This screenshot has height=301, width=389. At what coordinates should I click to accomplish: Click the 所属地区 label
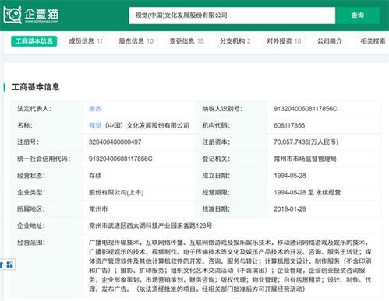(31, 209)
